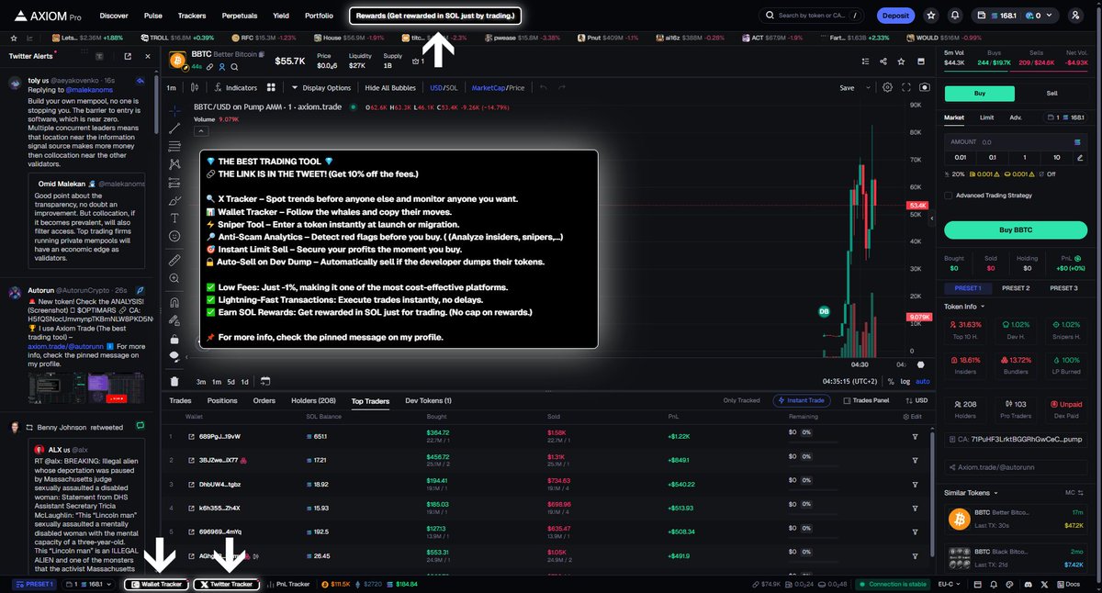1102x593 pixels.
Task: Click the chart screenshot camera icon
Action: pyautogui.click(x=924, y=88)
